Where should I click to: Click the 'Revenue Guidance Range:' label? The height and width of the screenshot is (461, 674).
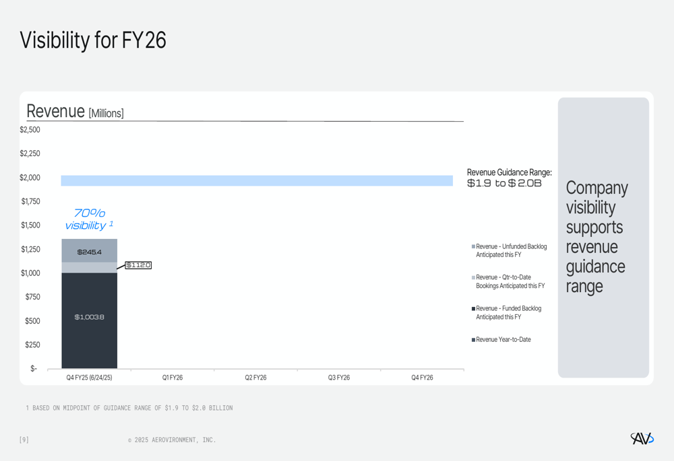coord(510,172)
